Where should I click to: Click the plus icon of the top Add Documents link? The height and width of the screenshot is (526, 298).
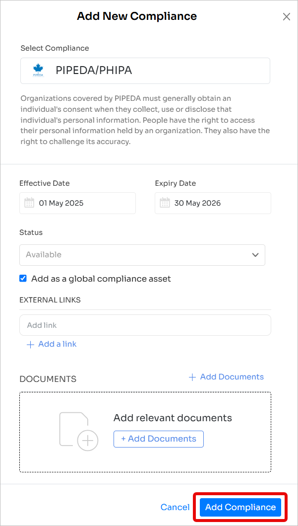coord(192,377)
